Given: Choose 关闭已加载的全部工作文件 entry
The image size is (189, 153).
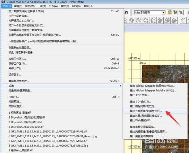Looking at the screenshot, I should tap(63, 35).
